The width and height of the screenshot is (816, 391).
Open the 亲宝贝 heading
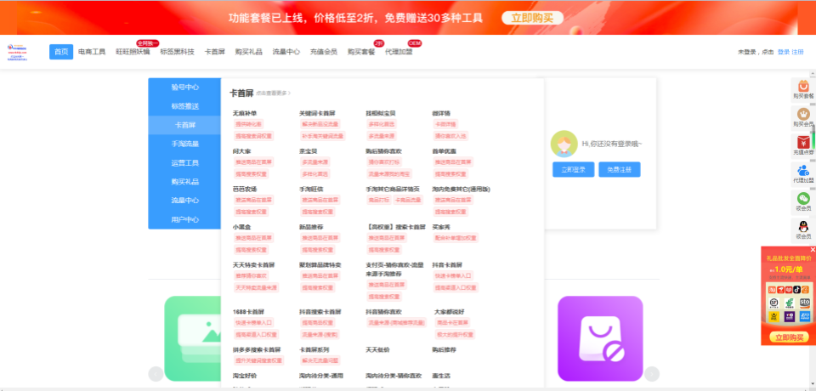pyautogui.click(x=308, y=151)
